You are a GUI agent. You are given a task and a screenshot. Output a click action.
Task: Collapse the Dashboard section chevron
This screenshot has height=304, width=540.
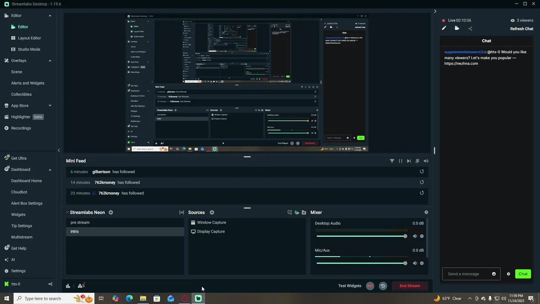point(50,170)
